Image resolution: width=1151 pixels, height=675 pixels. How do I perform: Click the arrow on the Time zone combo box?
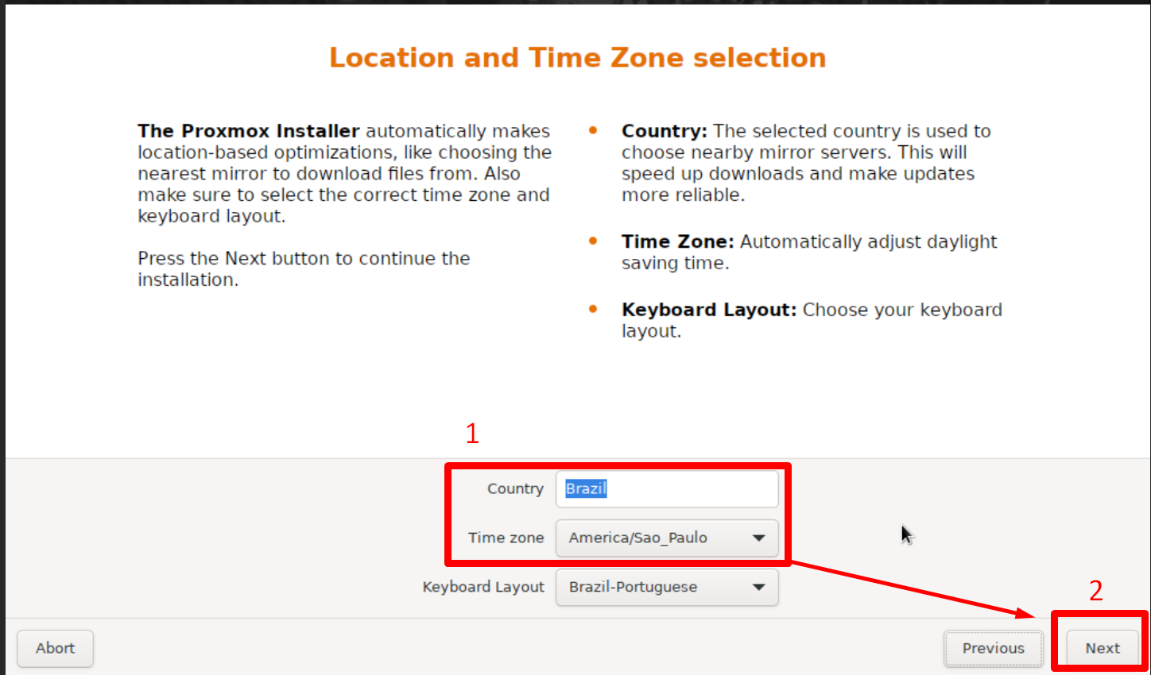759,538
